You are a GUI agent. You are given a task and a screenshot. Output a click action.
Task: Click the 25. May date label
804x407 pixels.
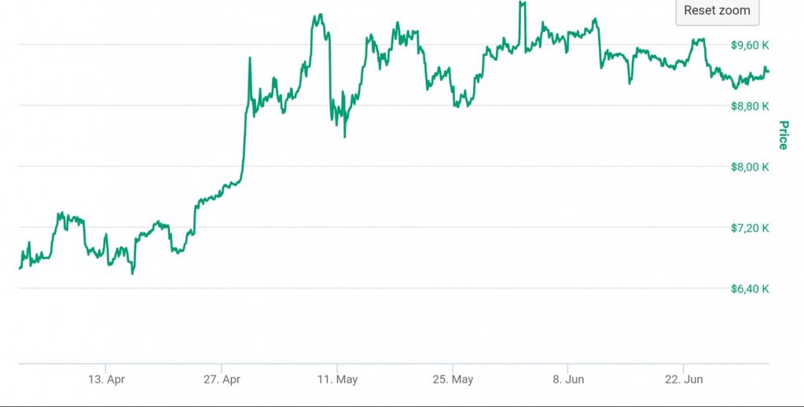click(453, 379)
